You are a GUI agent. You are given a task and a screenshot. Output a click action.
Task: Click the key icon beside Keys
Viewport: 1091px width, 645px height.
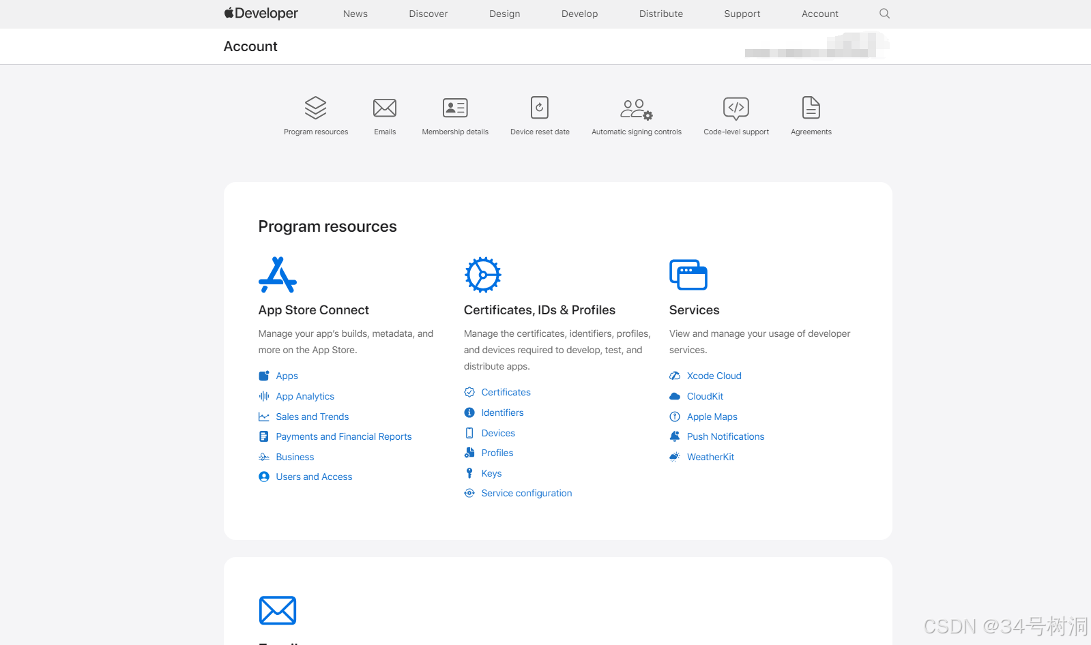click(469, 473)
